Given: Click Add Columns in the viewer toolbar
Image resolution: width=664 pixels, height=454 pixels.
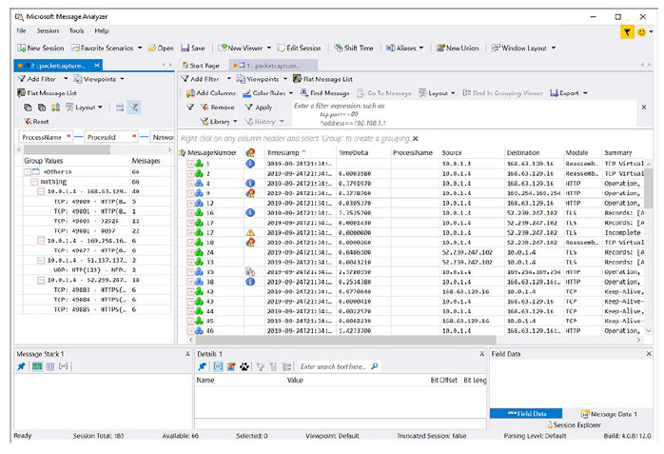Looking at the screenshot, I should coord(211,93).
